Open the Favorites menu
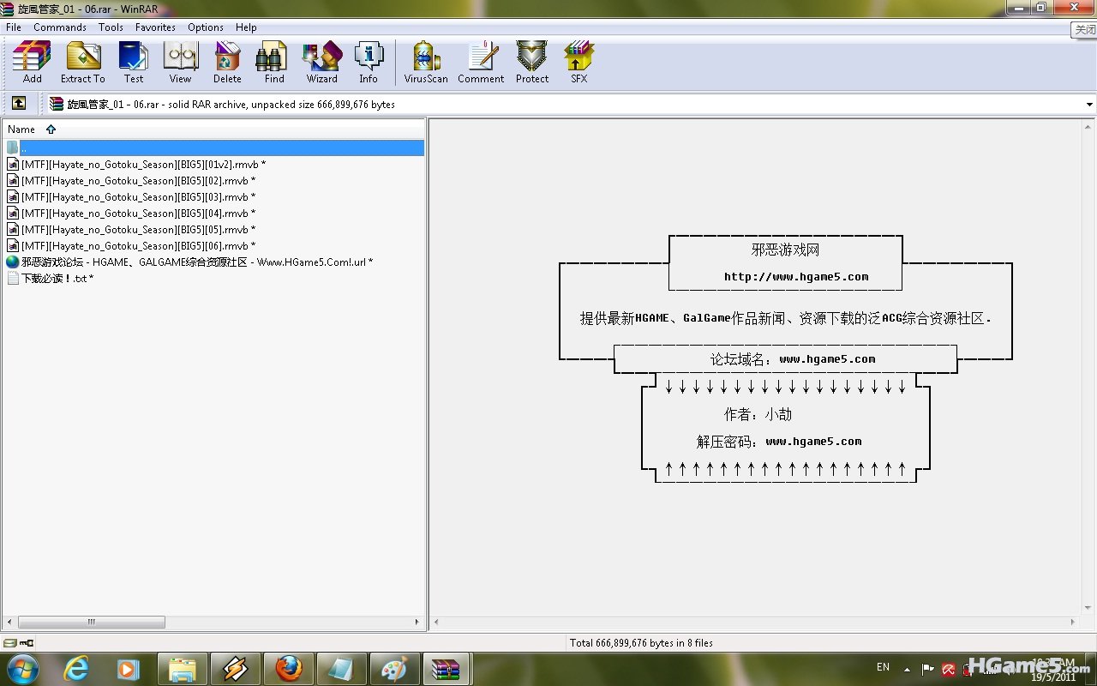The image size is (1097, 686). coord(155,27)
